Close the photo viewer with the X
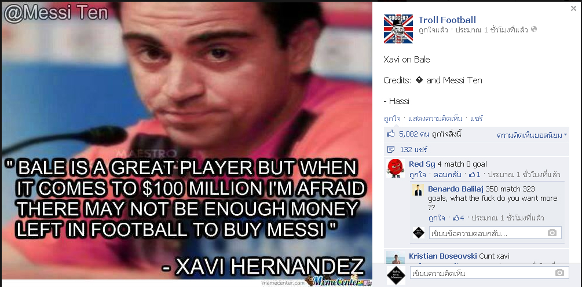Image resolution: width=582 pixels, height=287 pixels. 573,9
